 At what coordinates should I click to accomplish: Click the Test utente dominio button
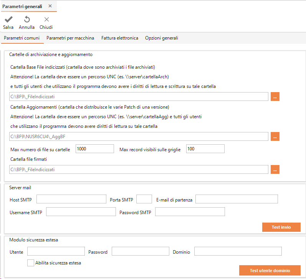tap(270, 271)
